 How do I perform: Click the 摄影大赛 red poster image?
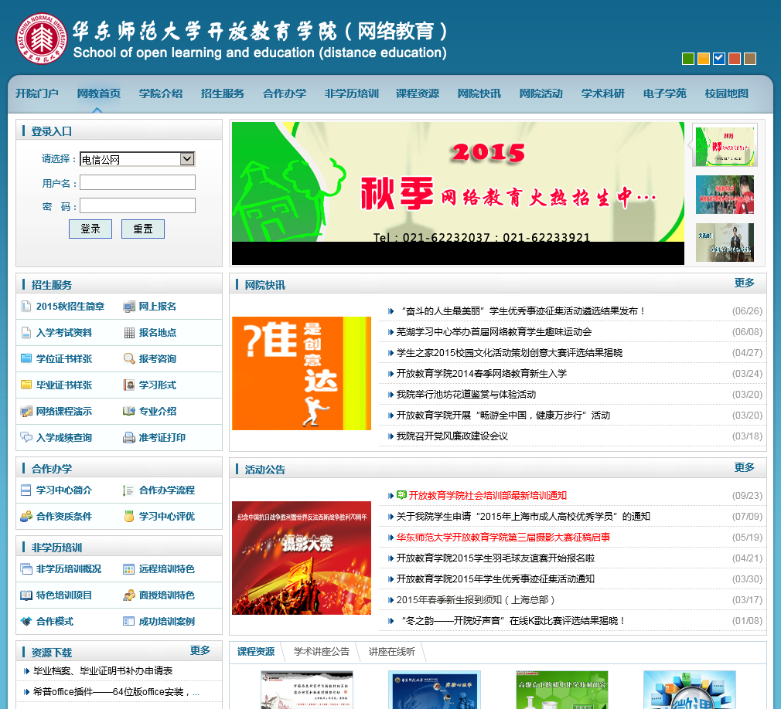[302, 558]
